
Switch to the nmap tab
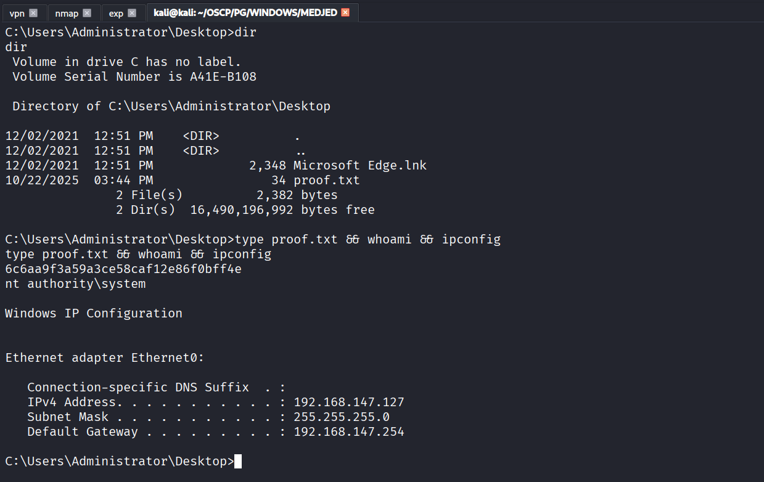[66, 13]
